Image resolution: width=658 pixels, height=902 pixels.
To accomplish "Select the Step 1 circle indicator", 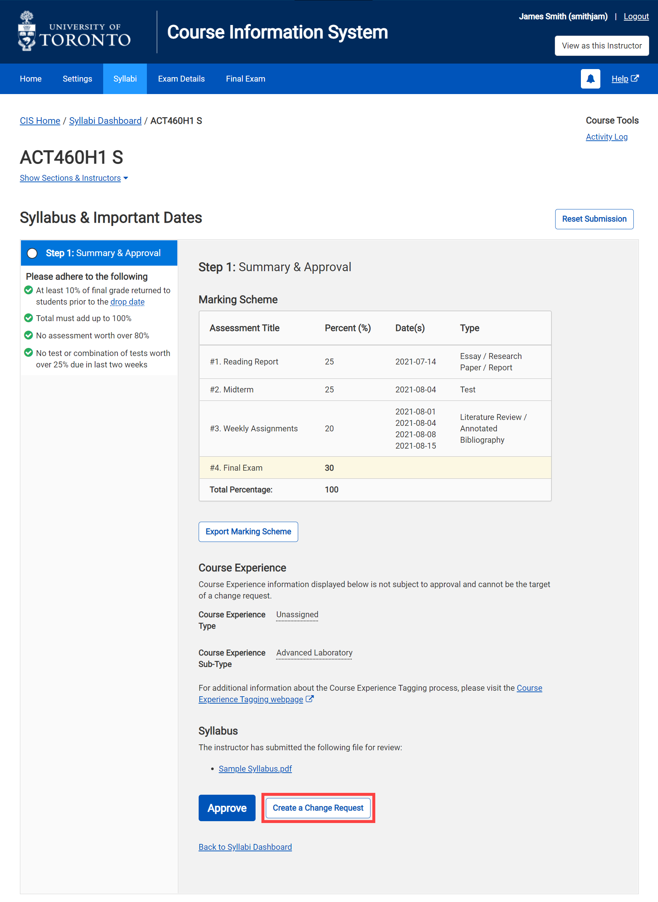I will pyautogui.click(x=32, y=253).
